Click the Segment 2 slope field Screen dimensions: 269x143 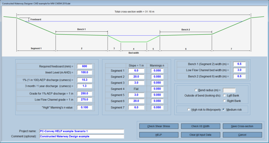click(x=136, y=77)
